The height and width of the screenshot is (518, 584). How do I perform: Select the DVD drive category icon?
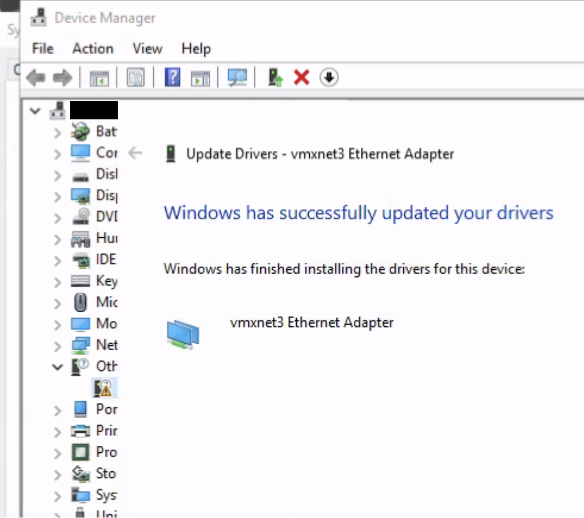pos(81,217)
